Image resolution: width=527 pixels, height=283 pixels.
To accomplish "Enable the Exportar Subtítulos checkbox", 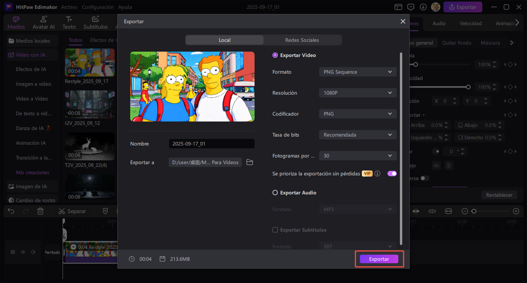I will tap(275, 230).
